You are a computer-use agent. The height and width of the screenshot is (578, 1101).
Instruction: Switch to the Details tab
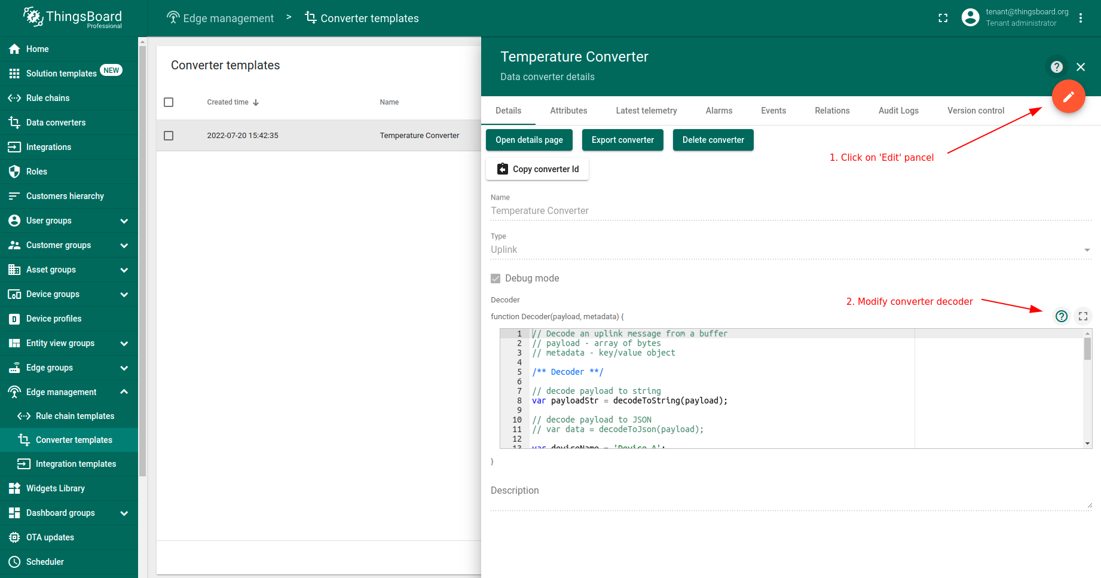coord(509,111)
